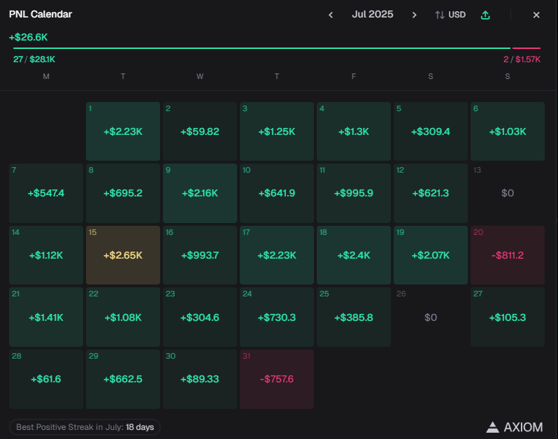Image resolution: width=558 pixels, height=439 pixels.
Task: Close the PNL Calendar panel
Action: tap(536, 15)
